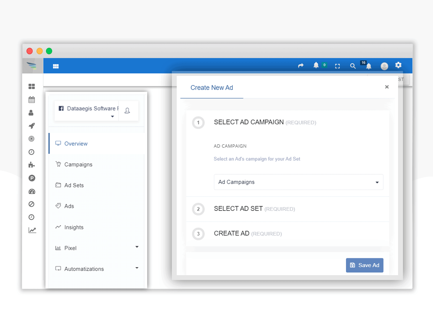Viewport: 433px width, 324px height.
Task: Click the Automatizations menu label
Action: (84, 269)
